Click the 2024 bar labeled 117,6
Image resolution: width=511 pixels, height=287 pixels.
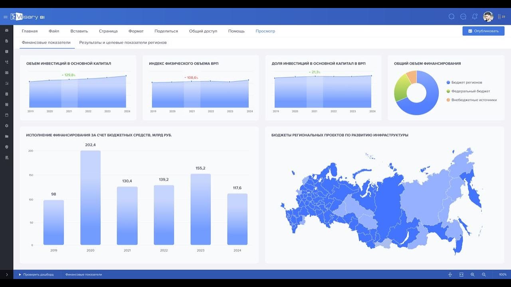237,219
